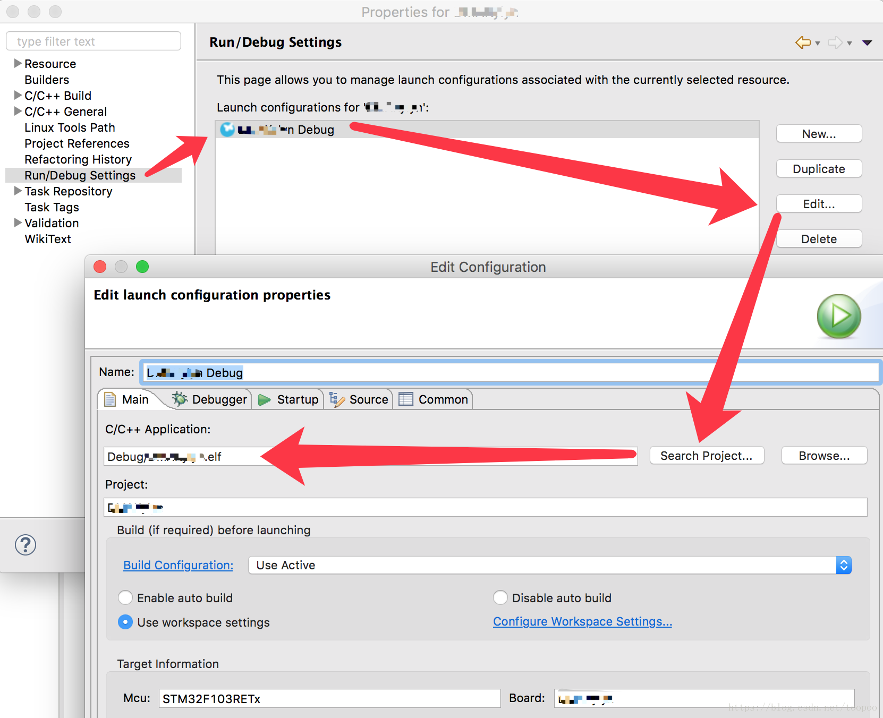Click the forward navigation arrow icon
Viewport: 883px width, 718px height.
835,42
